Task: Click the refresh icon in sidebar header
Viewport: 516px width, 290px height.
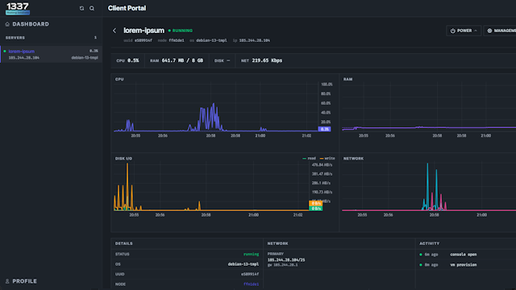Action: tap(81, 8)
